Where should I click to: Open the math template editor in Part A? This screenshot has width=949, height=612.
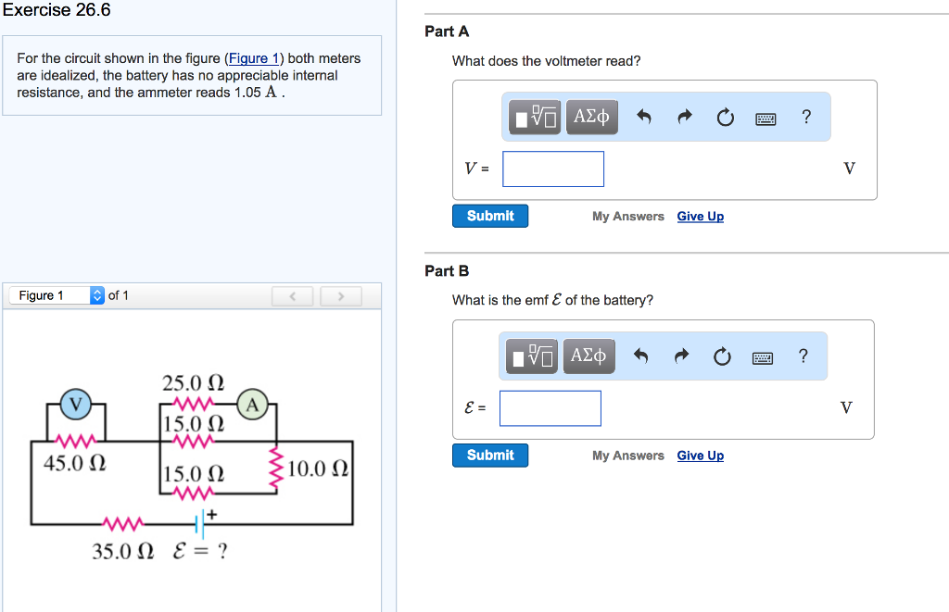click(x=534, y=117)
